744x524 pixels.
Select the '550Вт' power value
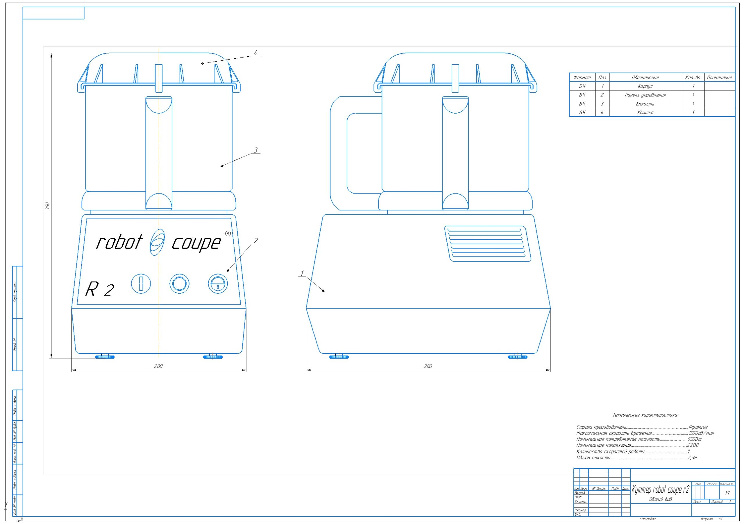[x=694, y=439]
